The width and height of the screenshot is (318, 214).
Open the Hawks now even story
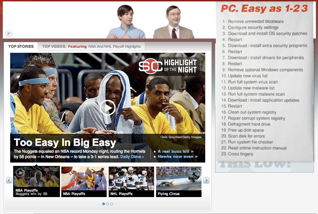[175, 156]
